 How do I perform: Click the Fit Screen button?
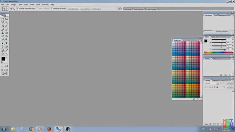pos(85,8)
